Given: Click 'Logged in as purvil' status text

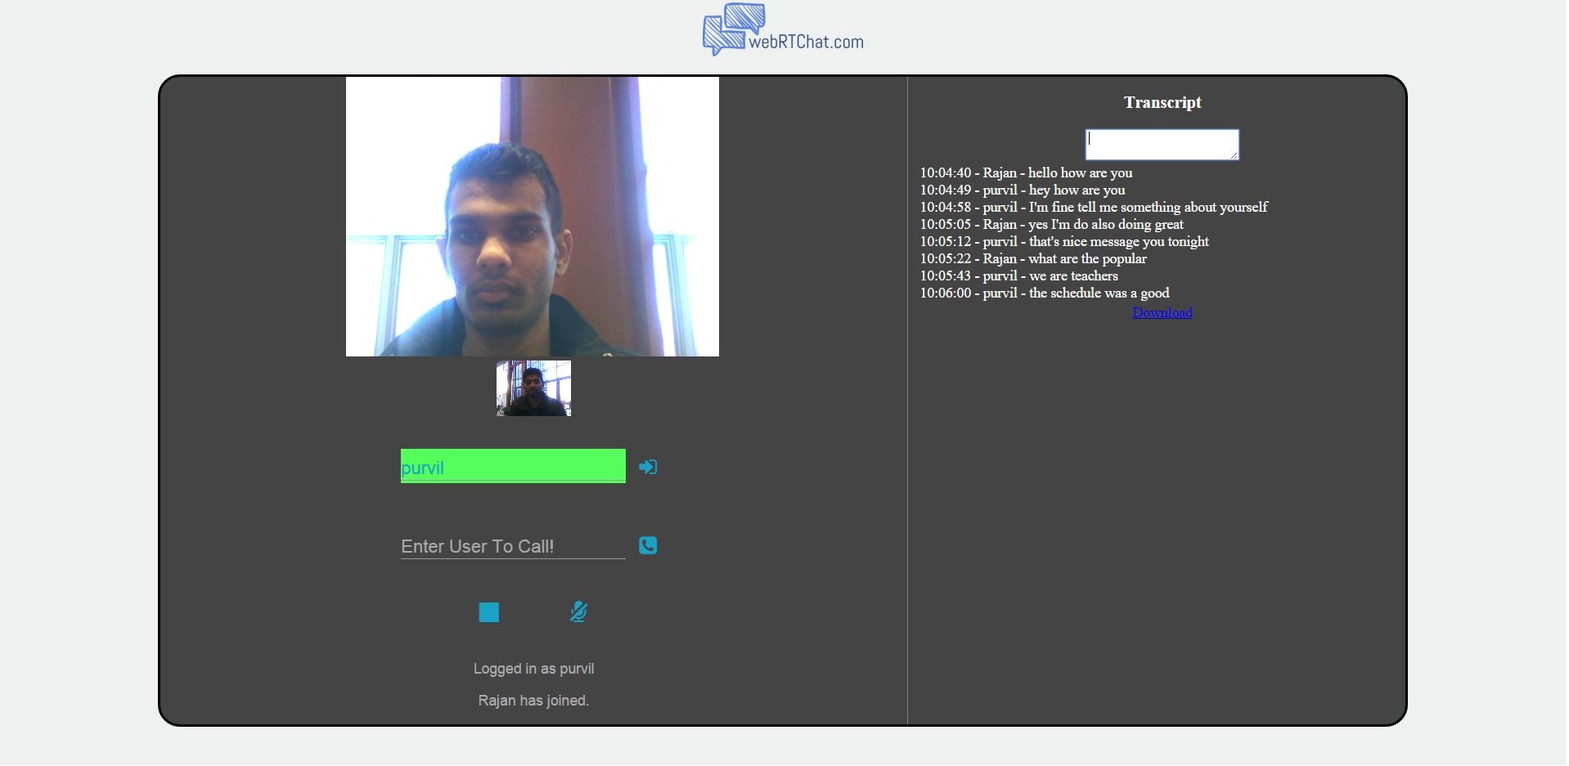Looking at the screenshot, I should point(533,669).
